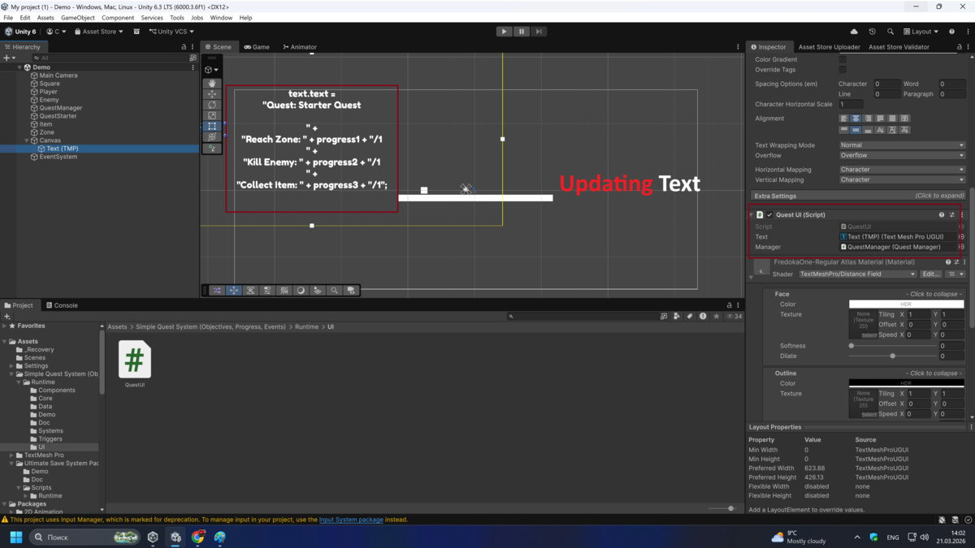The width and height of the screenshot is (975, 548).
Task: Select the Rect tool in Scene toolbar
Action: click(x=212, y=127)
